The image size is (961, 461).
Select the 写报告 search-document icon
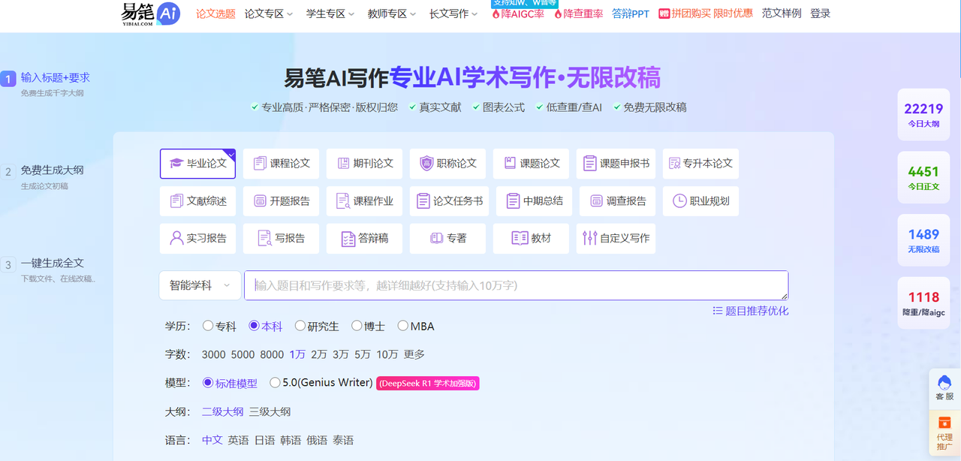pos(264,238)
